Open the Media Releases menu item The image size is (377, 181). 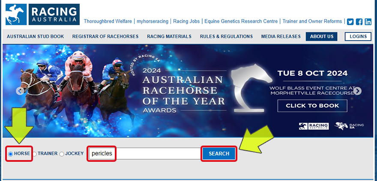[x=281, y=37]
